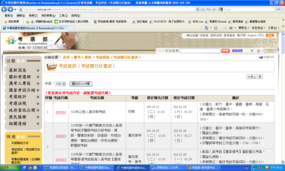Click the green Refresh page icon
285x171 pixels.
208,9
